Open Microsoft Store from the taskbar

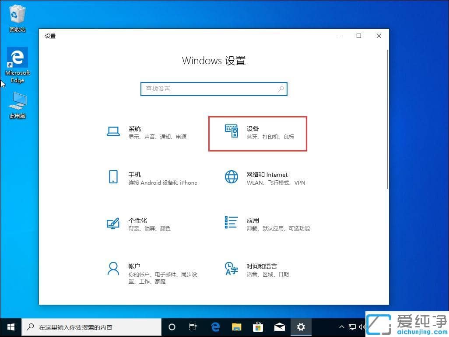tap(258, 327)
